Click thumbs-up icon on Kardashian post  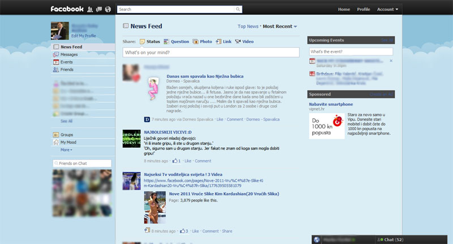pos(182,231)
